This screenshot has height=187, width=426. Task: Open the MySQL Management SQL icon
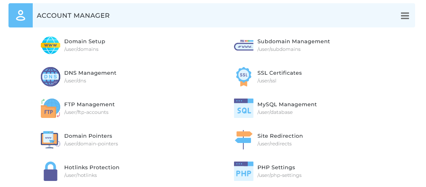tap(244, 108)
